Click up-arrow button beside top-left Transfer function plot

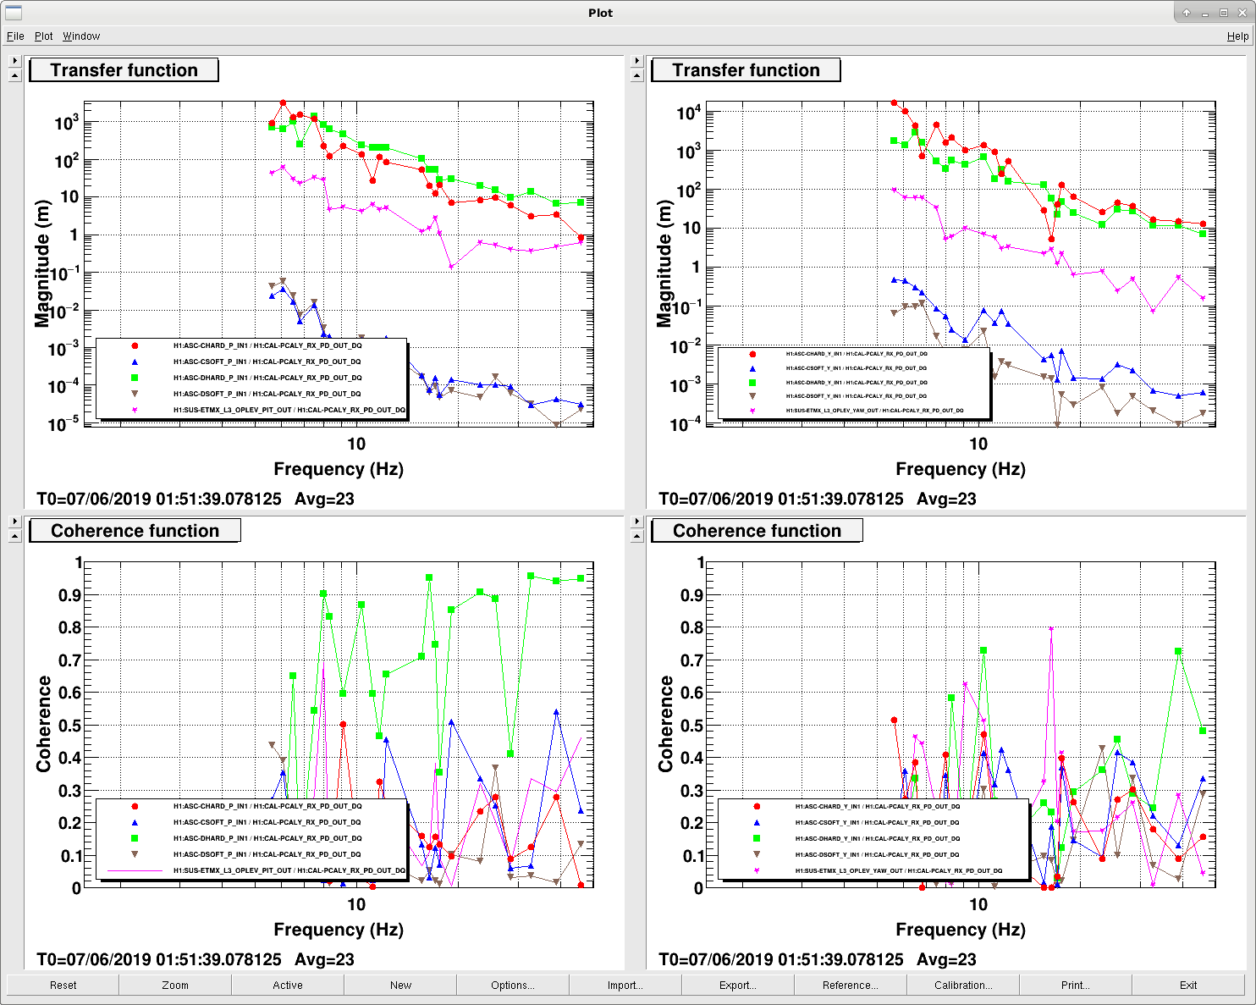point(14,75)
